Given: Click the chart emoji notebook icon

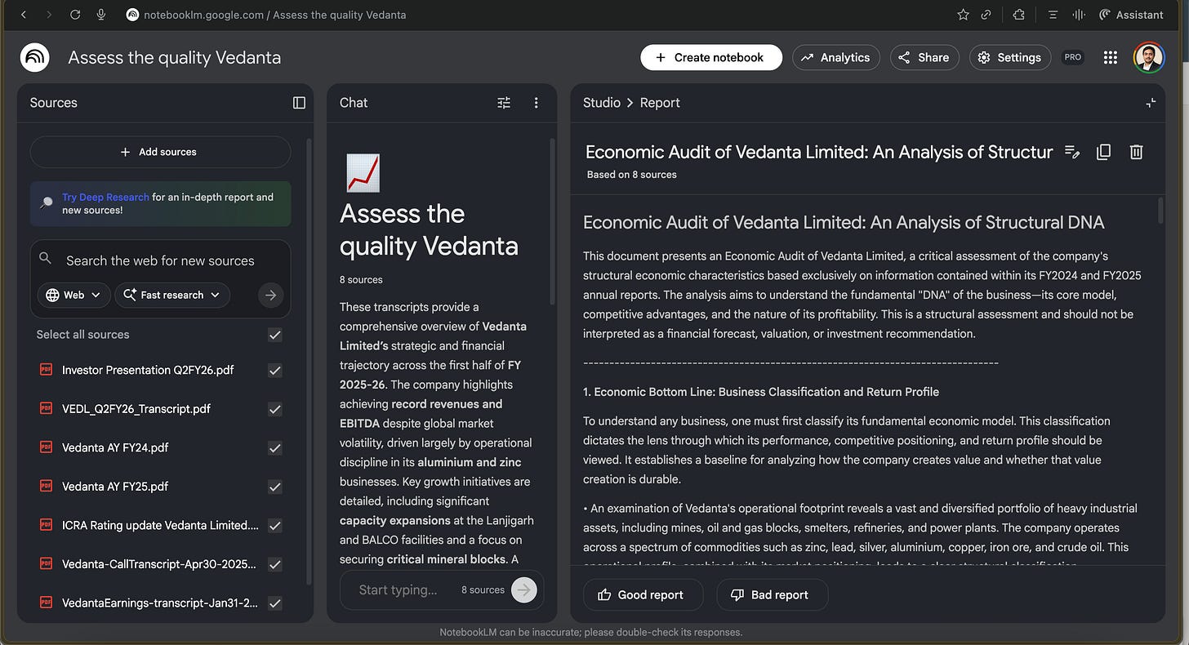Looking at the screenshot, I should pyautogui.click(x=362, y=172).
